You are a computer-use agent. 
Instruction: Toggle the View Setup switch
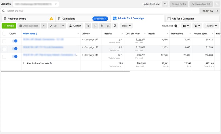177,26
